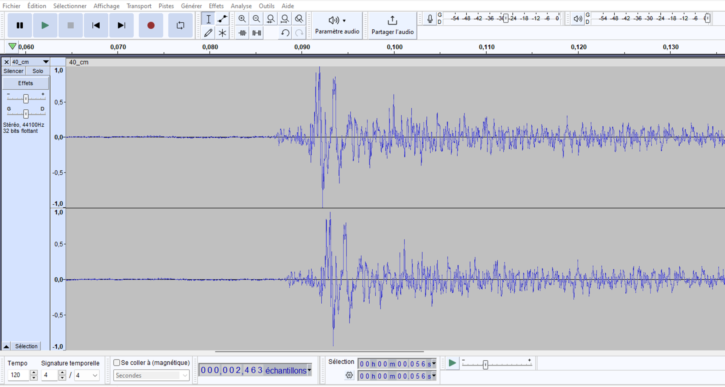This screenshot has height=387, width=725.
Task: Increase time signature numerator stepper
Action: click(62, 372)
